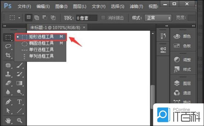This screenshot has width=204, height=126.
Task: Open the 路径 paths panel
Action: pyautogui.click(x=182, y=102)
